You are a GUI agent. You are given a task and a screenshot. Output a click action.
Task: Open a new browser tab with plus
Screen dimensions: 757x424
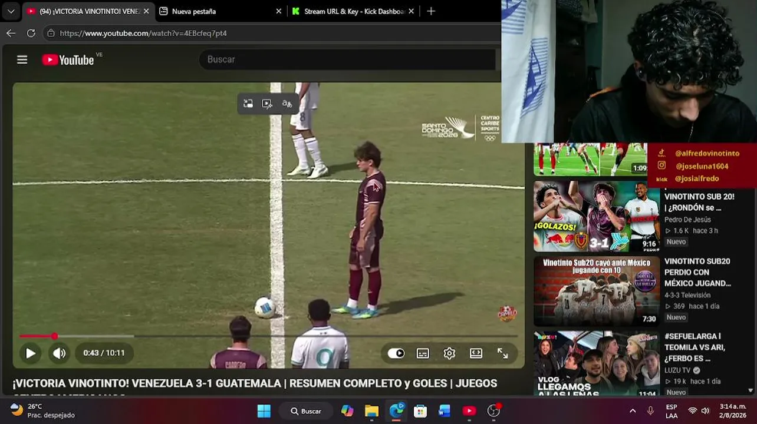431,11
